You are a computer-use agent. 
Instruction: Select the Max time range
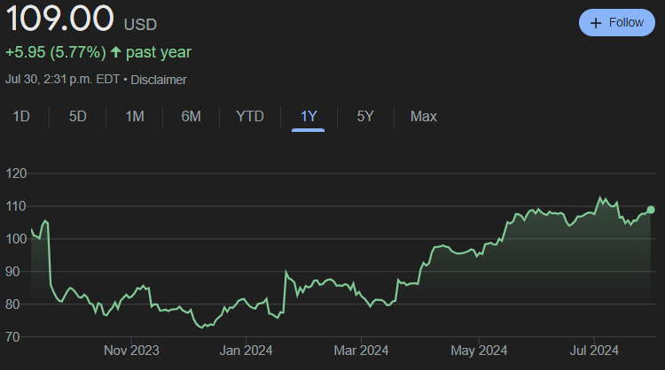(423, 117)
